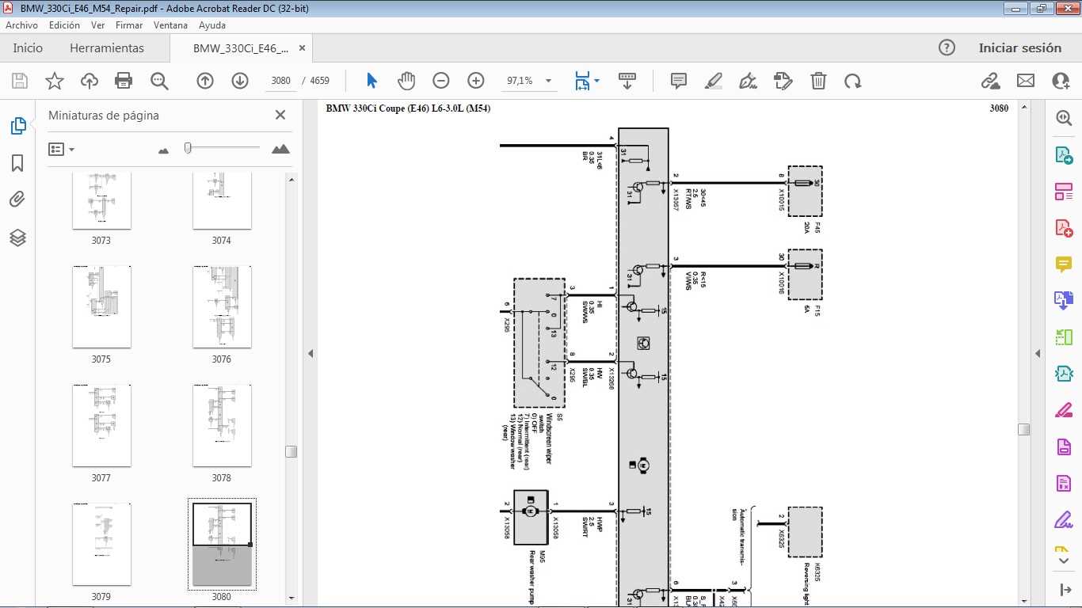Click the thumbnail panel scrollbar handle
1082x608 pixels.
(x=291, y=451)
